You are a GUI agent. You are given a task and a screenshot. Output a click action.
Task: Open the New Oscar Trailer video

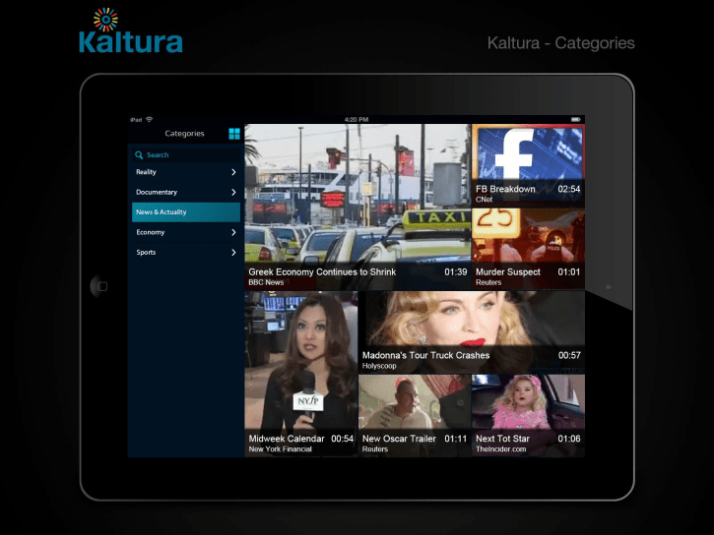click(x=415, y=415)
